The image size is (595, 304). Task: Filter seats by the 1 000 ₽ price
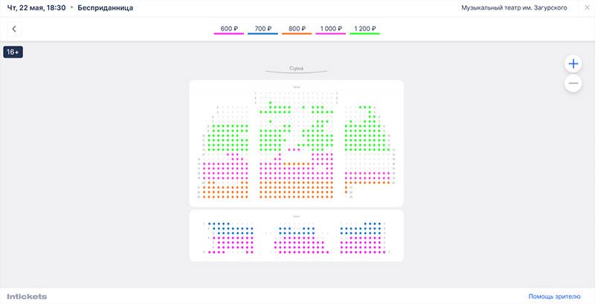coord(331,30)
